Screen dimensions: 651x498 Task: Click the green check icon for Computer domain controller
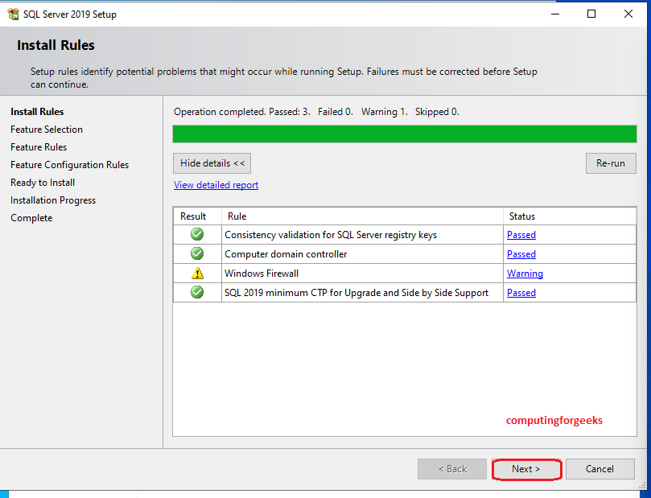[196, 253]
